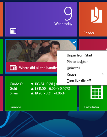Viewport: 107px width, 137px height.
Task: Open the news photo thumbnail
Action: point(32,51)
